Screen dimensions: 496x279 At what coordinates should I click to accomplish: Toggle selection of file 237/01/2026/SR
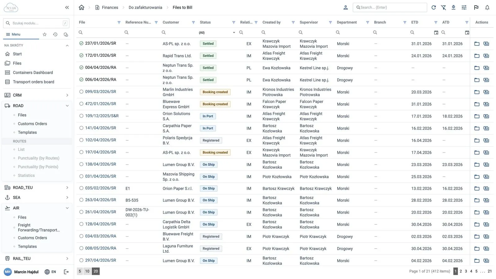pyautogui.click(x=81, y=43)
